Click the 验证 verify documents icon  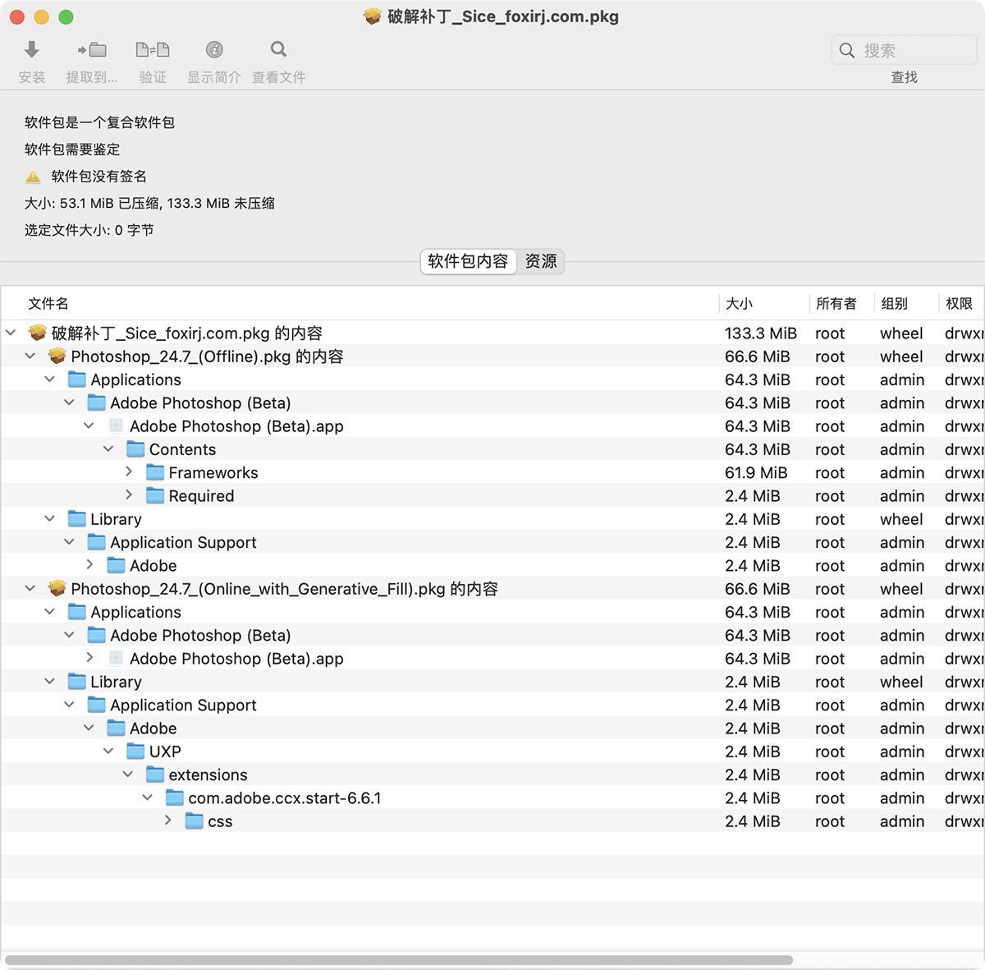153,50
